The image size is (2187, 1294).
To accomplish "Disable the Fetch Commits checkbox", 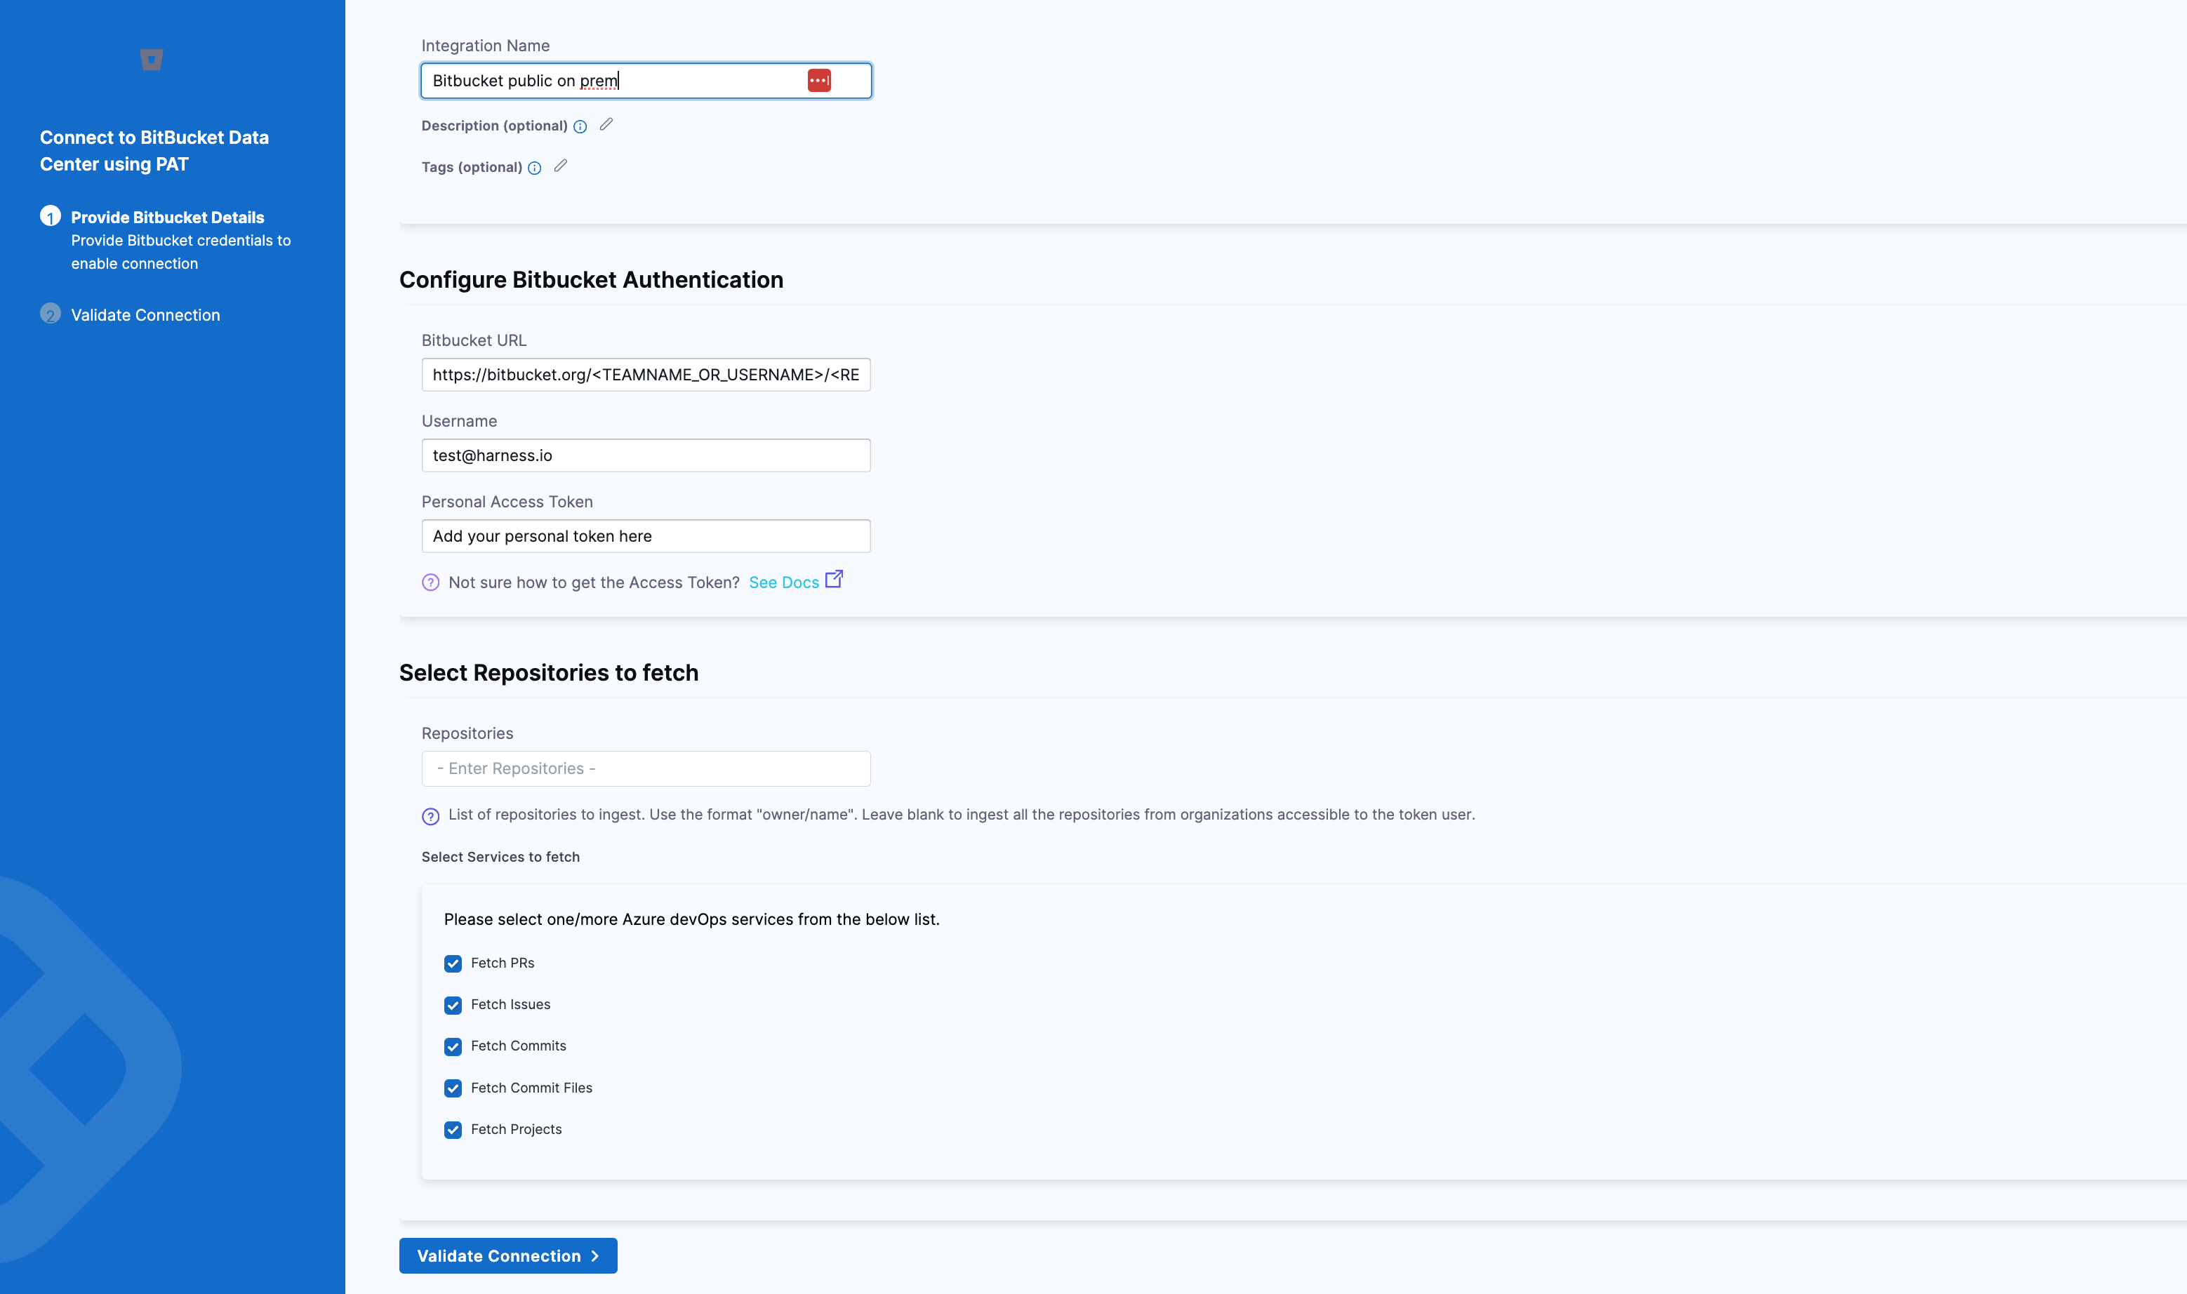I will [453, 1046].
